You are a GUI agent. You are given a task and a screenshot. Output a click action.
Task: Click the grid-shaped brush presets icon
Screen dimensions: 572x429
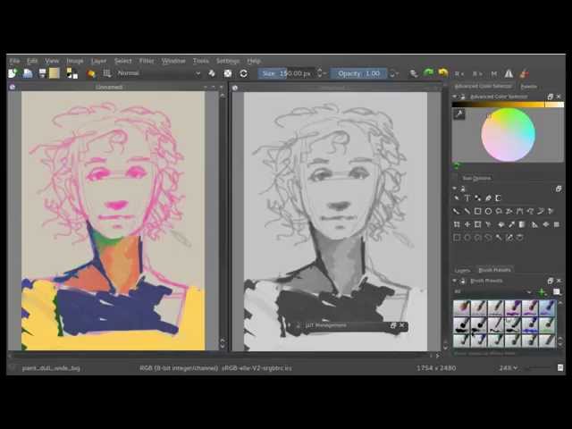click(107, 73)
